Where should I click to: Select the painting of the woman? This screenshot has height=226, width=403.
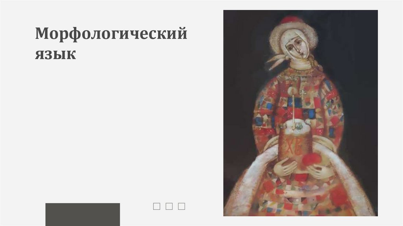[300, 113]
